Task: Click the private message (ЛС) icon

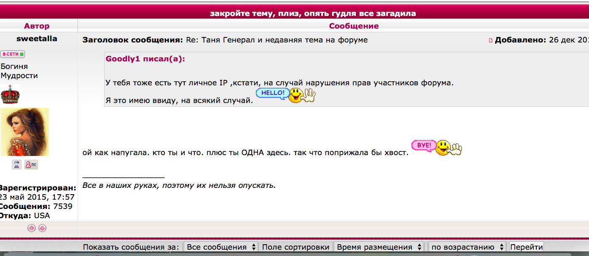Action: point(31,165)
